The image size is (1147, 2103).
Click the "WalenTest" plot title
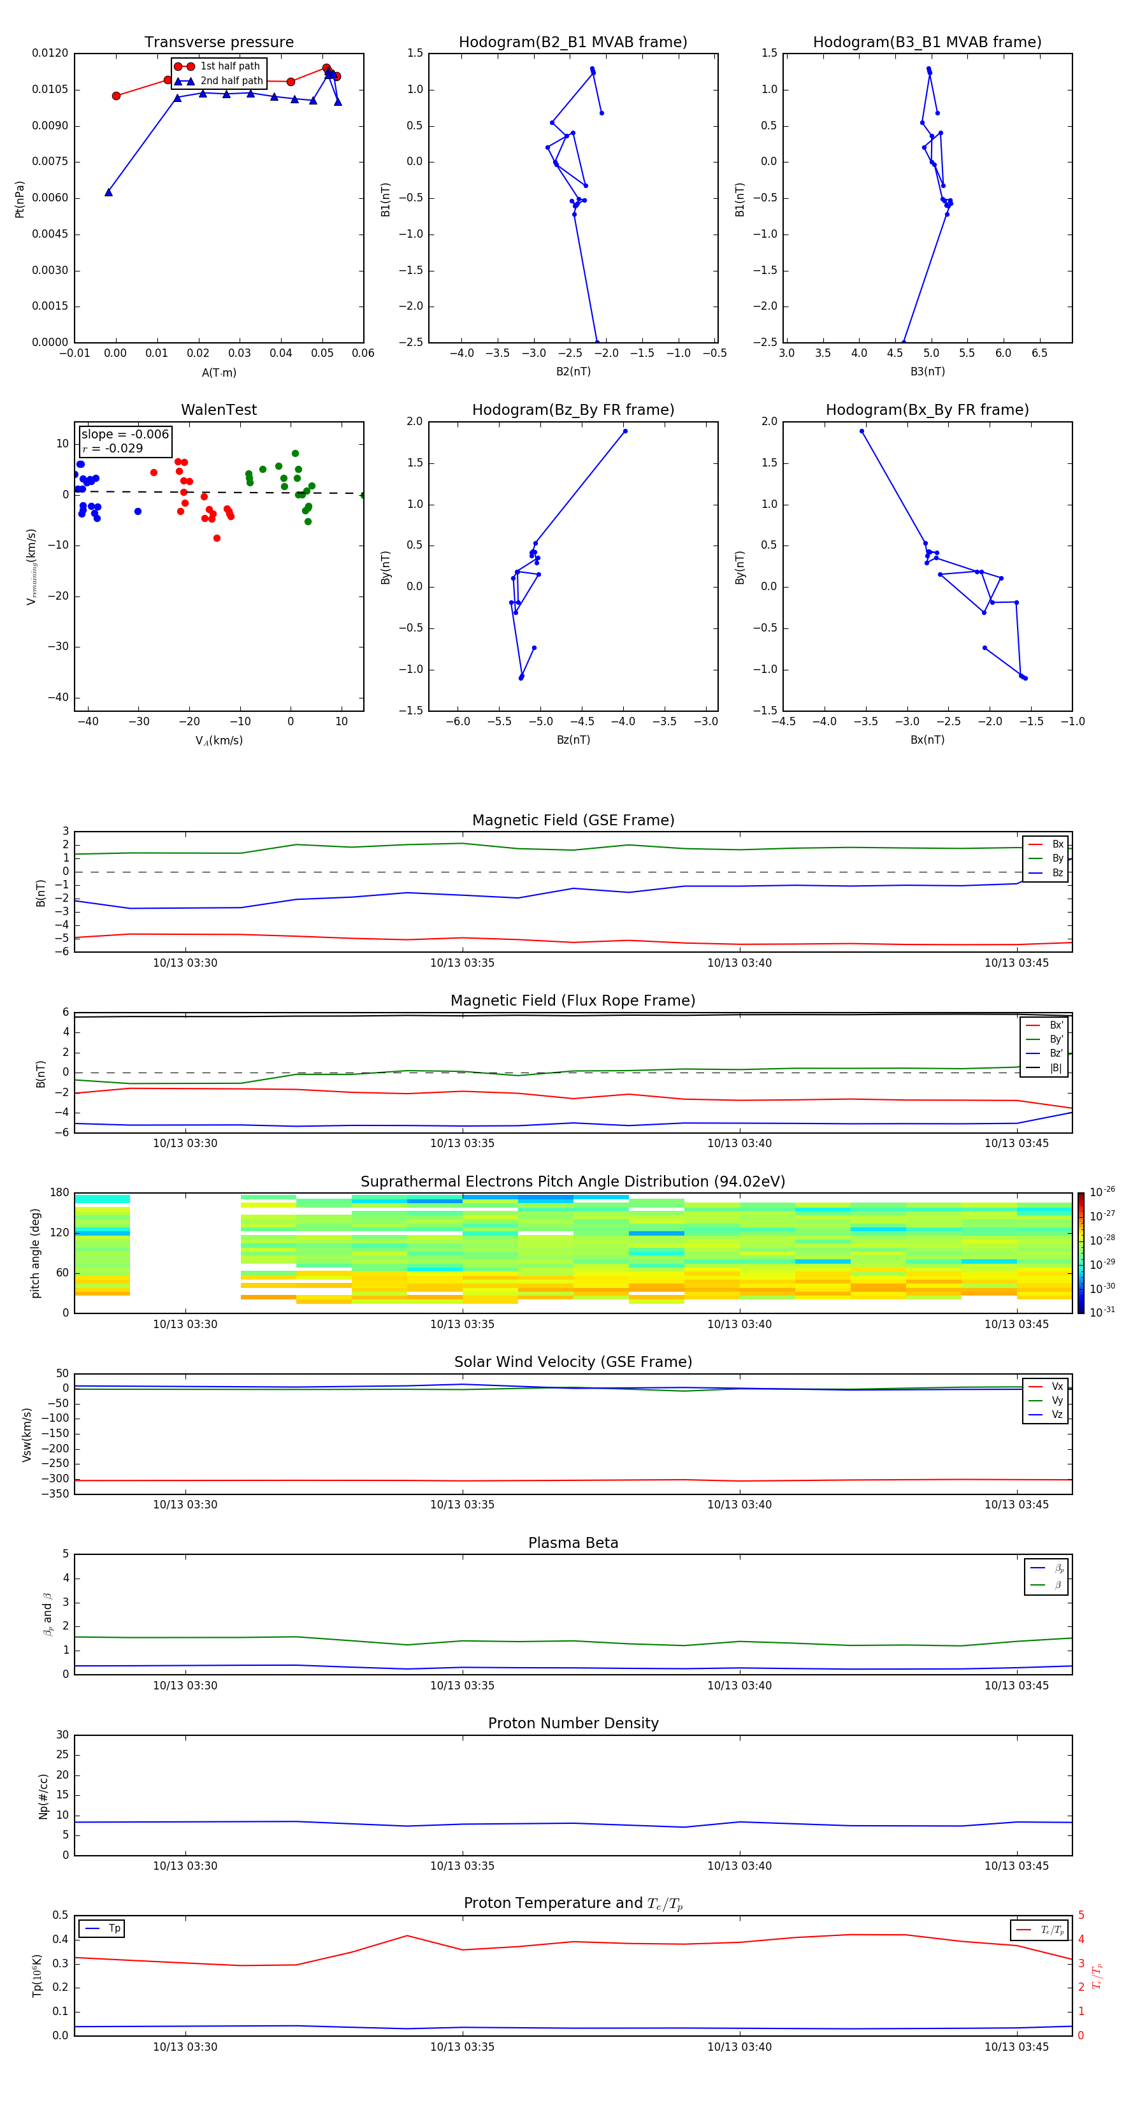[x=219, y=410]
